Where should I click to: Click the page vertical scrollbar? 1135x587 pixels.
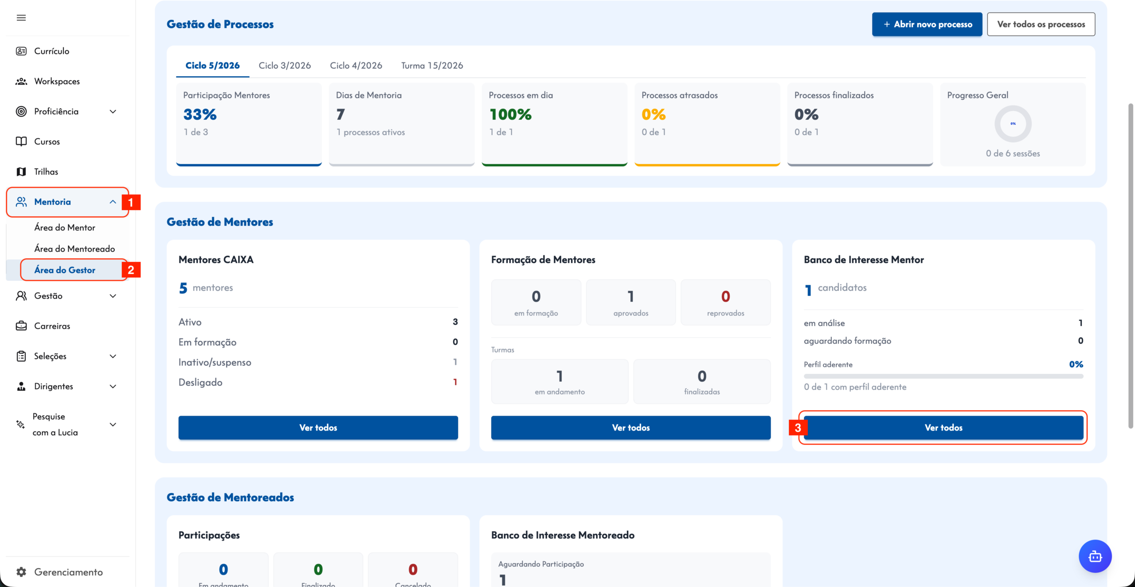click(x=1131, y=266)
